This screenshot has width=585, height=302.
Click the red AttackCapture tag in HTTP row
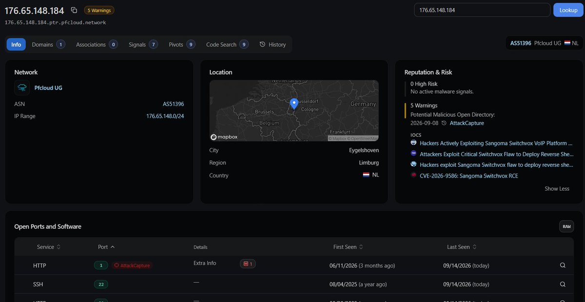point(132,266)
